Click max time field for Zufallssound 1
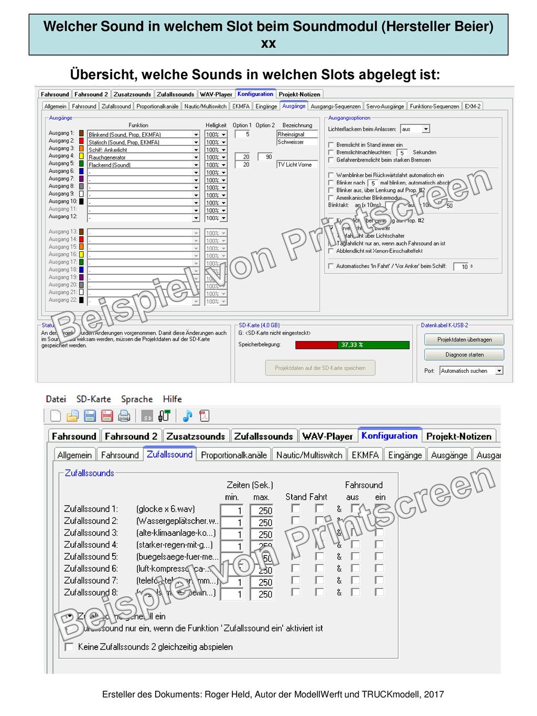Viewport: 537px width, 716px height. pyautogui.click(x=262, y=510)
